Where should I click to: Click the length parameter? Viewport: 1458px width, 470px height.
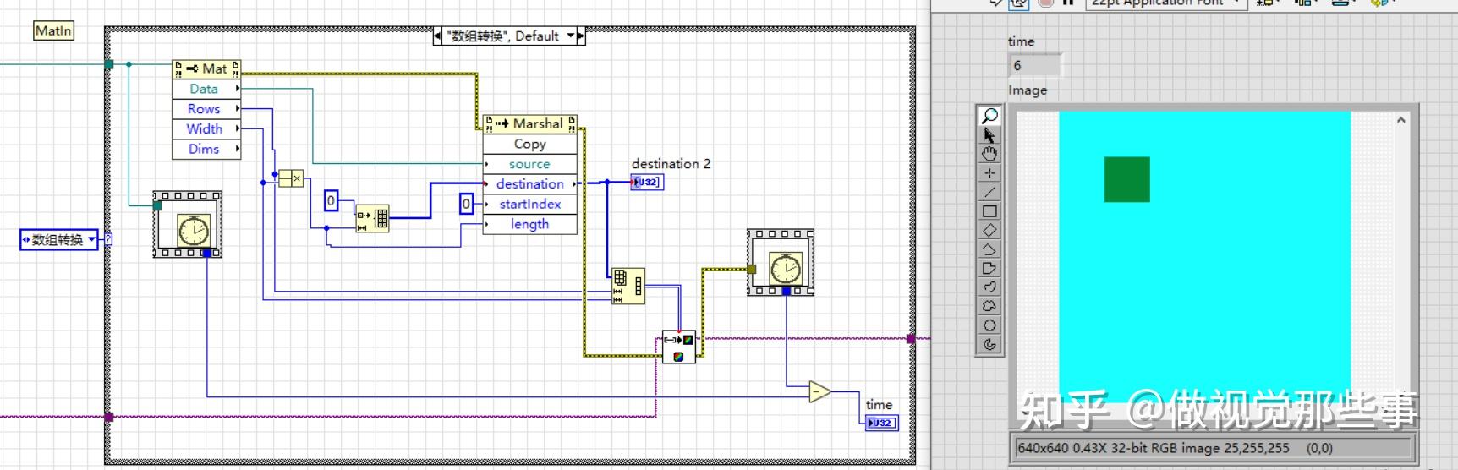[530, 224]
